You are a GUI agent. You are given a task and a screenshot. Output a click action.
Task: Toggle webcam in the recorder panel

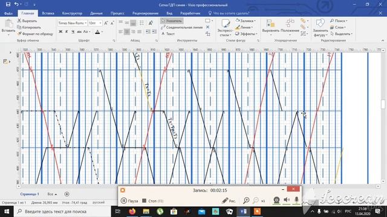coord(276,200)
